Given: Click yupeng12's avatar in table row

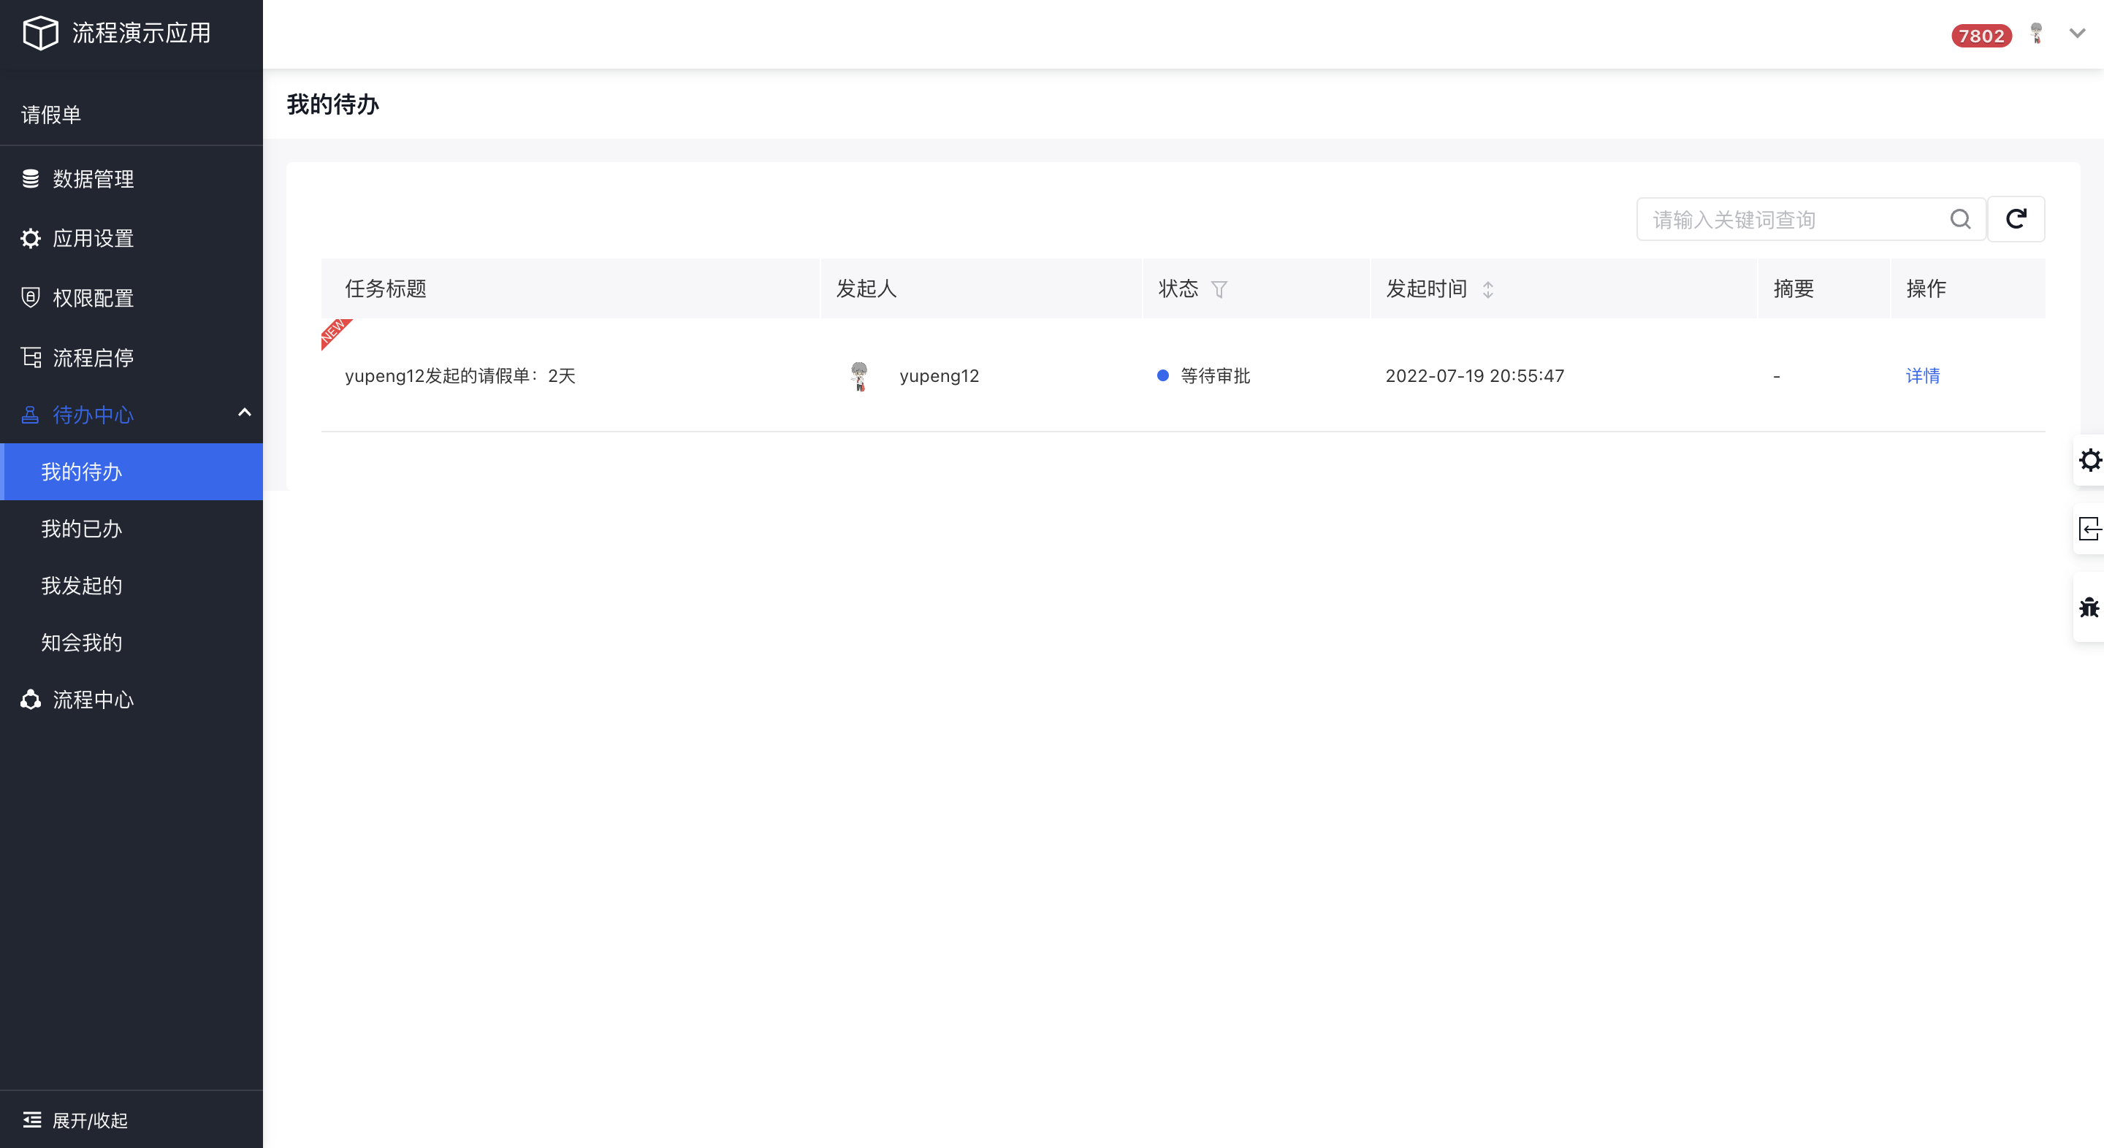Looking at the screenshot, I should pos(859,376).
